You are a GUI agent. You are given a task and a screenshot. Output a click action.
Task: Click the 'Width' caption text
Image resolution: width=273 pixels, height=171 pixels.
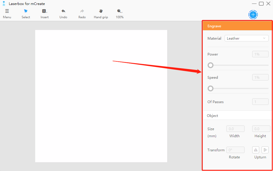235,136
